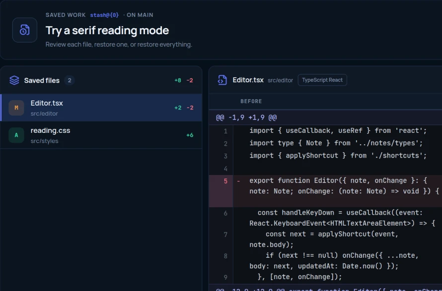Click the Saved files layers icon

14,80
